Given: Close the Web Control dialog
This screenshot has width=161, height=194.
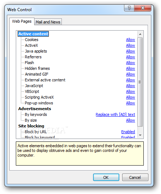Looking at the screenshot, I should coord(143,8).
